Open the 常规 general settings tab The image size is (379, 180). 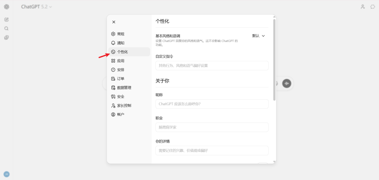point(129,34)
